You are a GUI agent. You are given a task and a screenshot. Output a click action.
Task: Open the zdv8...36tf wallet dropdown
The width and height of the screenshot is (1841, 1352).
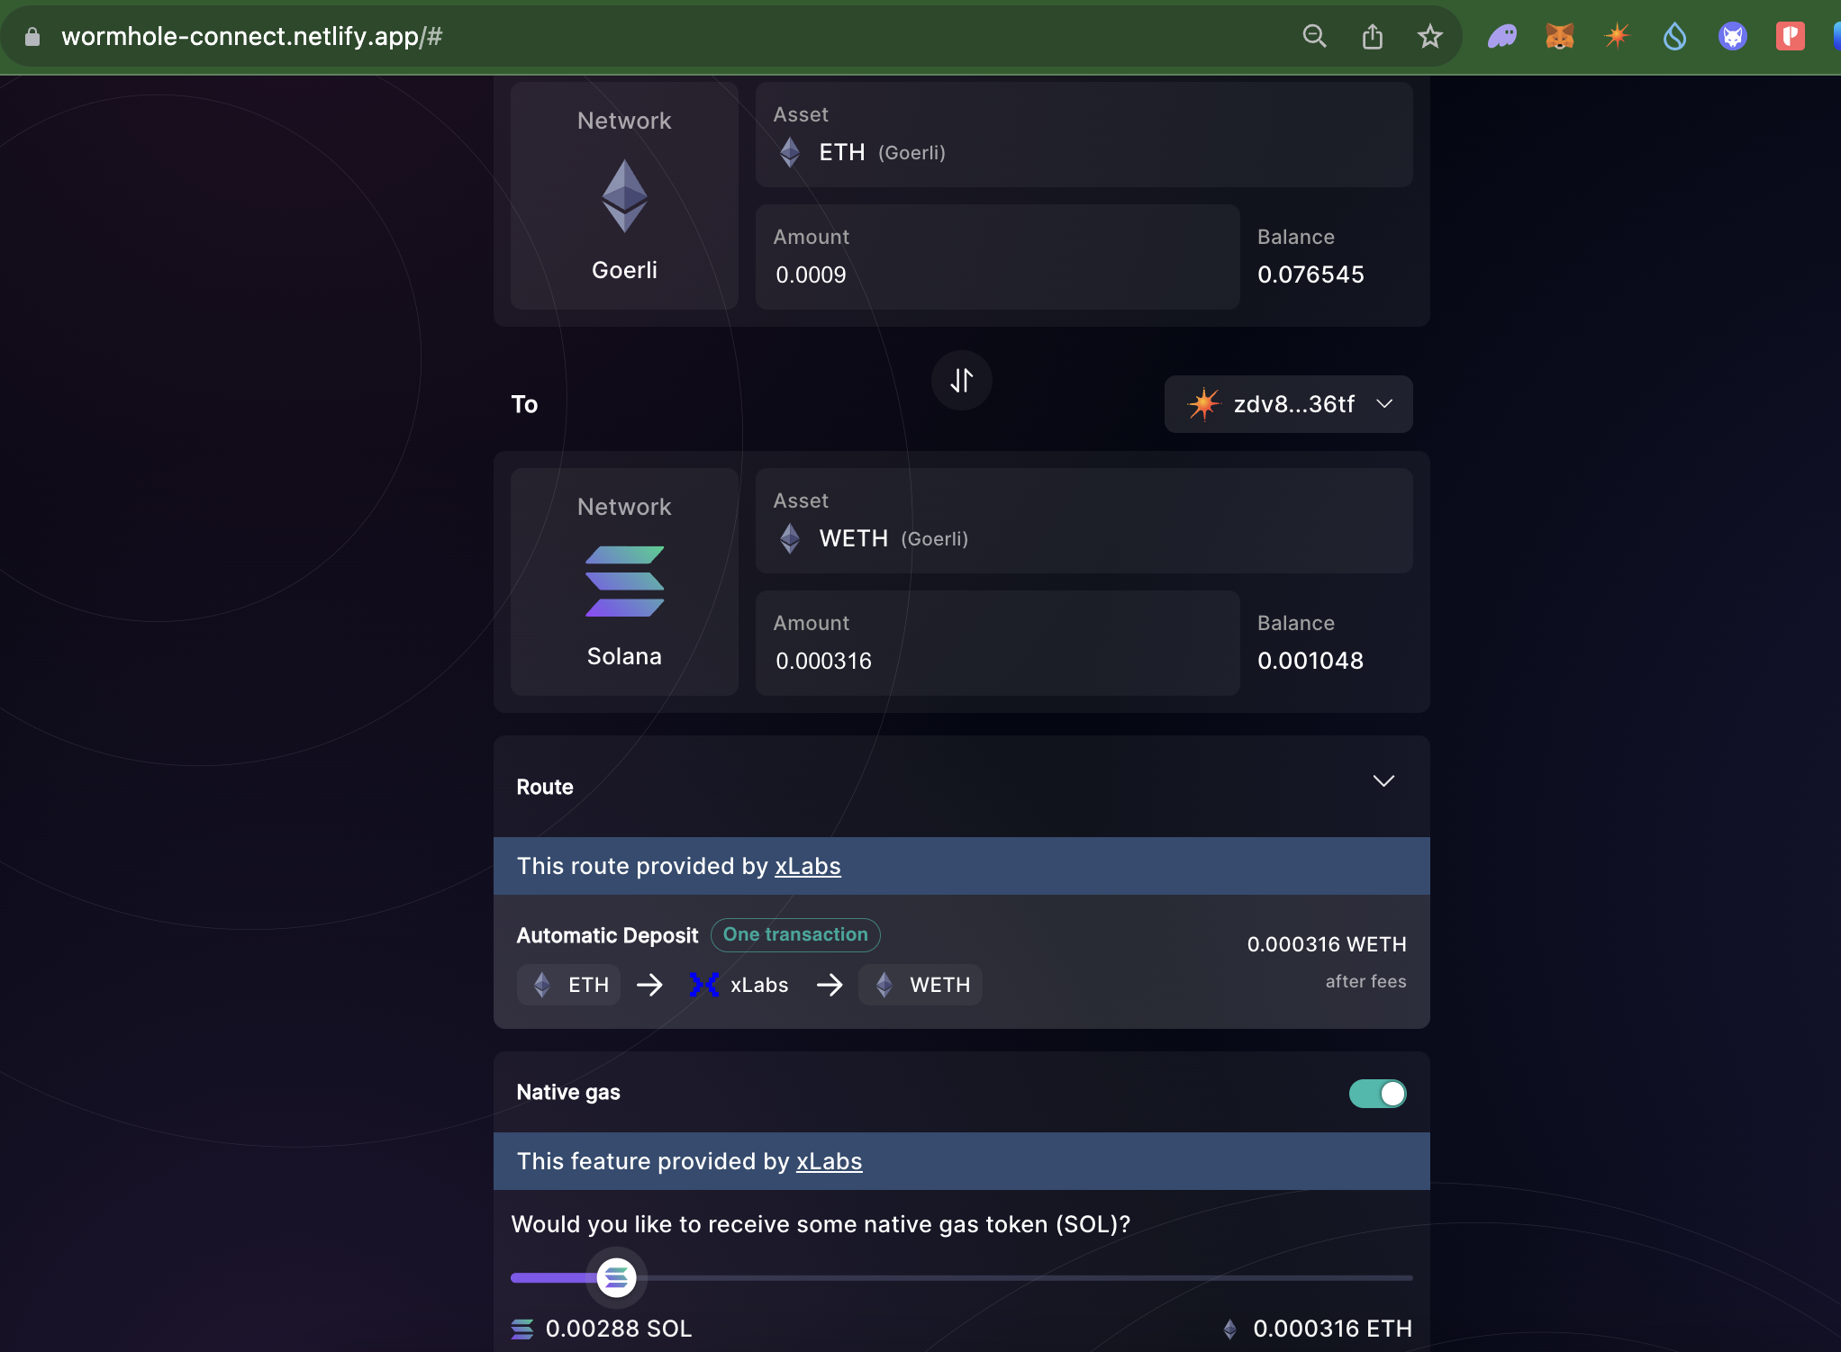tap(1288, 404)
